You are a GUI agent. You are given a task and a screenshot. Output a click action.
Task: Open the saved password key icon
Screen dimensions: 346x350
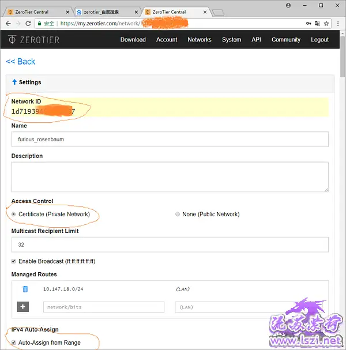[x=309, y=24]
